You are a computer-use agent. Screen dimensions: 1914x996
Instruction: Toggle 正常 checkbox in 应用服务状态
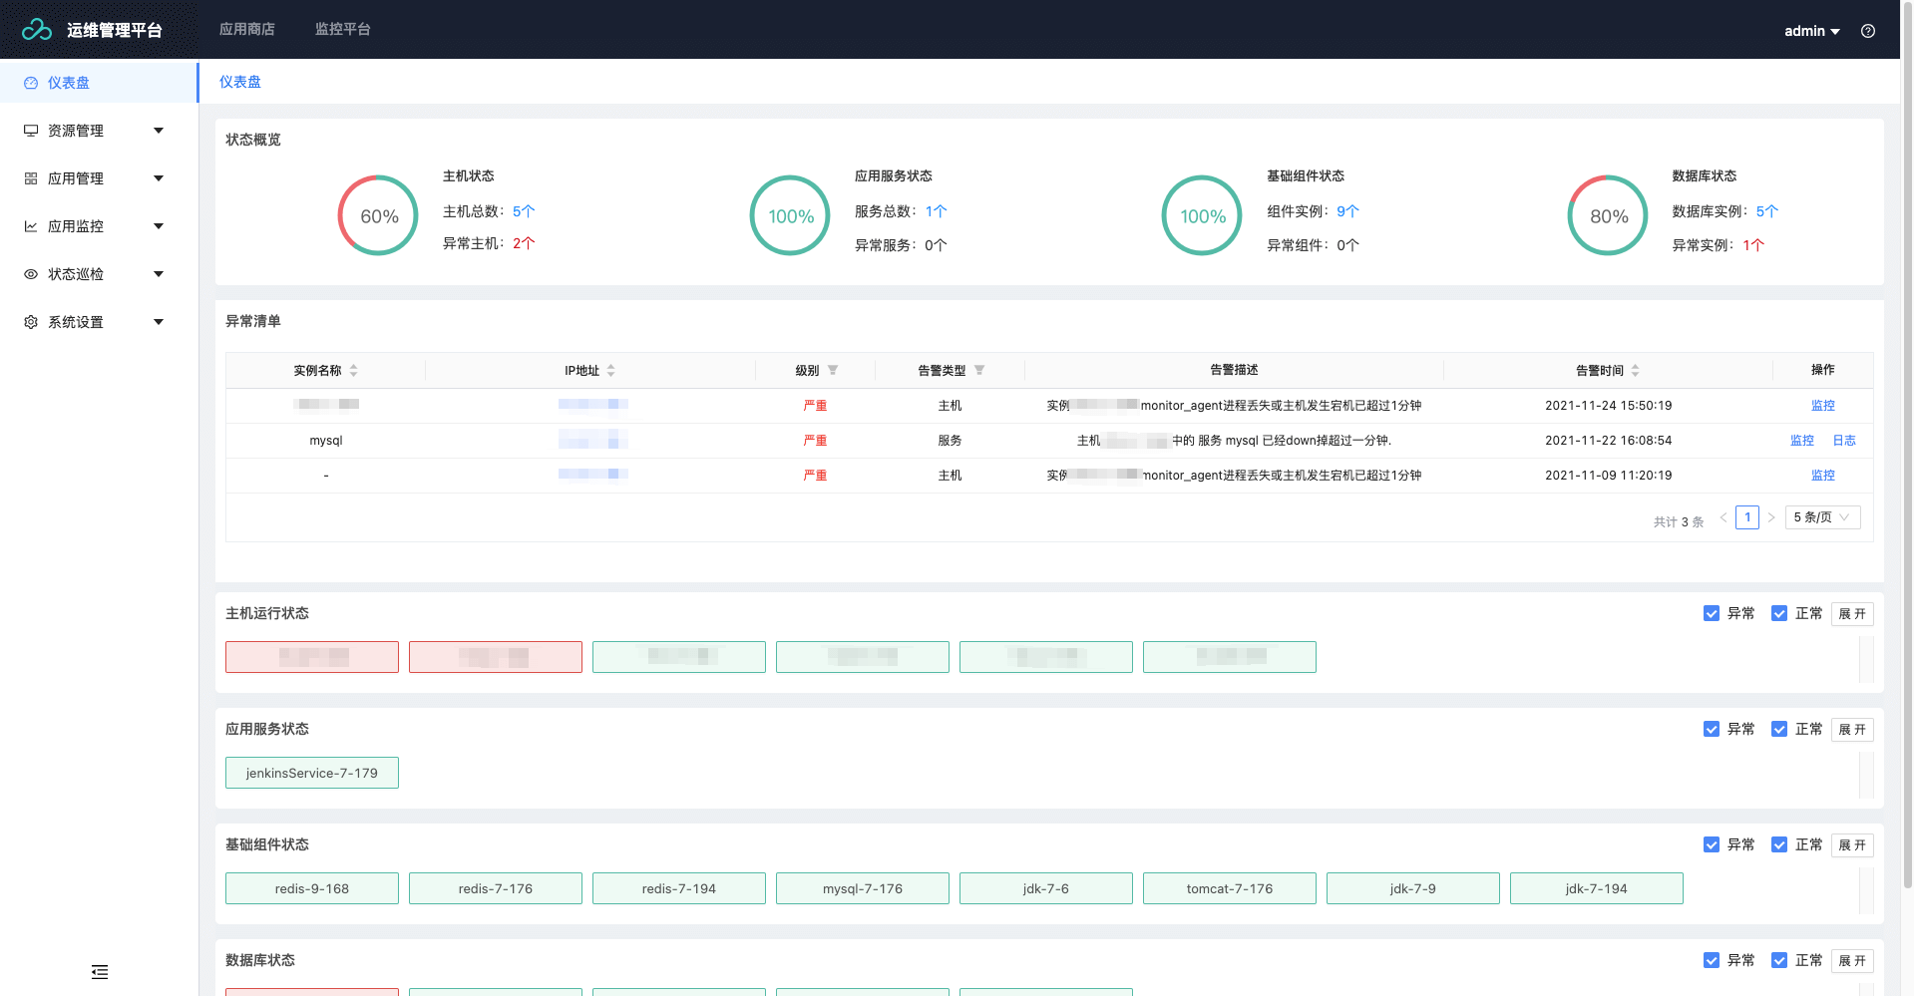click(1779, 729)
